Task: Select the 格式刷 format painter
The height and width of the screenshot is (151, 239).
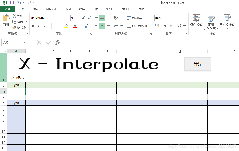Action: [19, 28]
